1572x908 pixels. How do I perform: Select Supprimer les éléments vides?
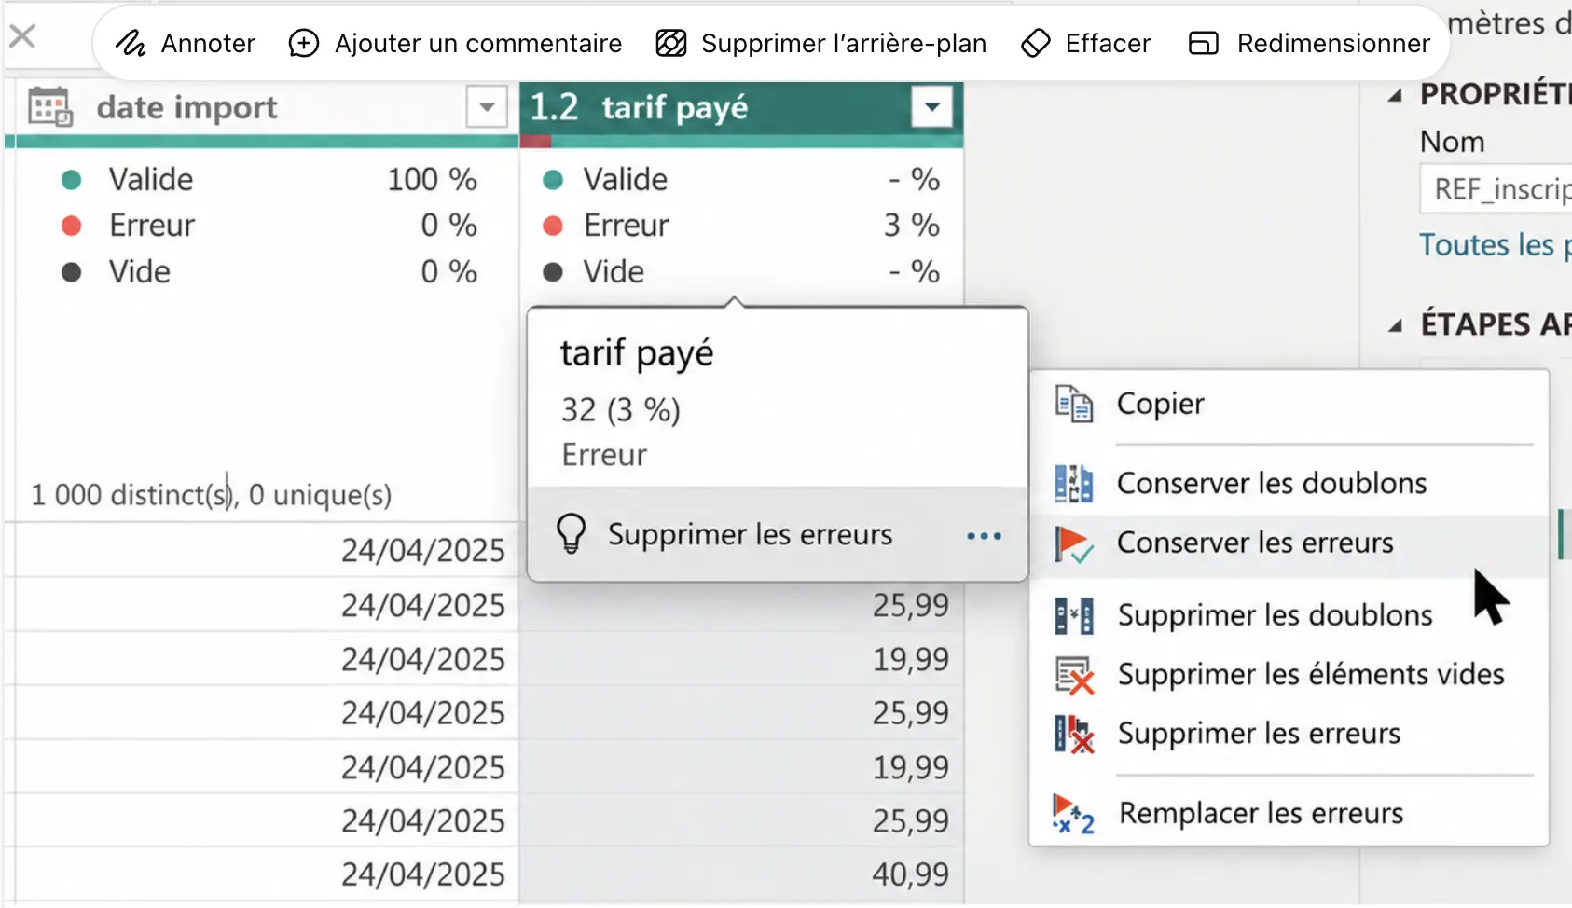pos(1289,674)
